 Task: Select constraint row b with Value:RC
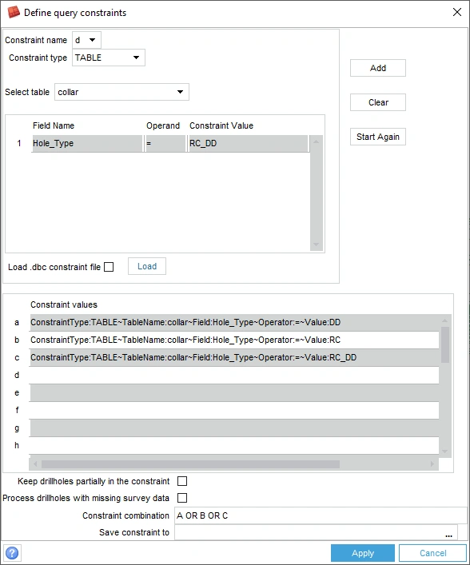coord(234,340)
